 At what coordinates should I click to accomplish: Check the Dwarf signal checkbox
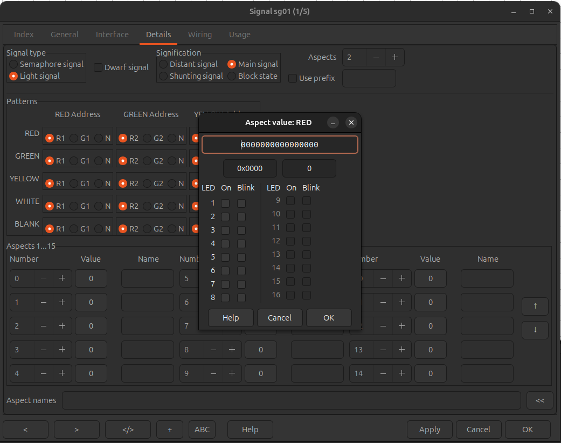(x=98, y=67)
